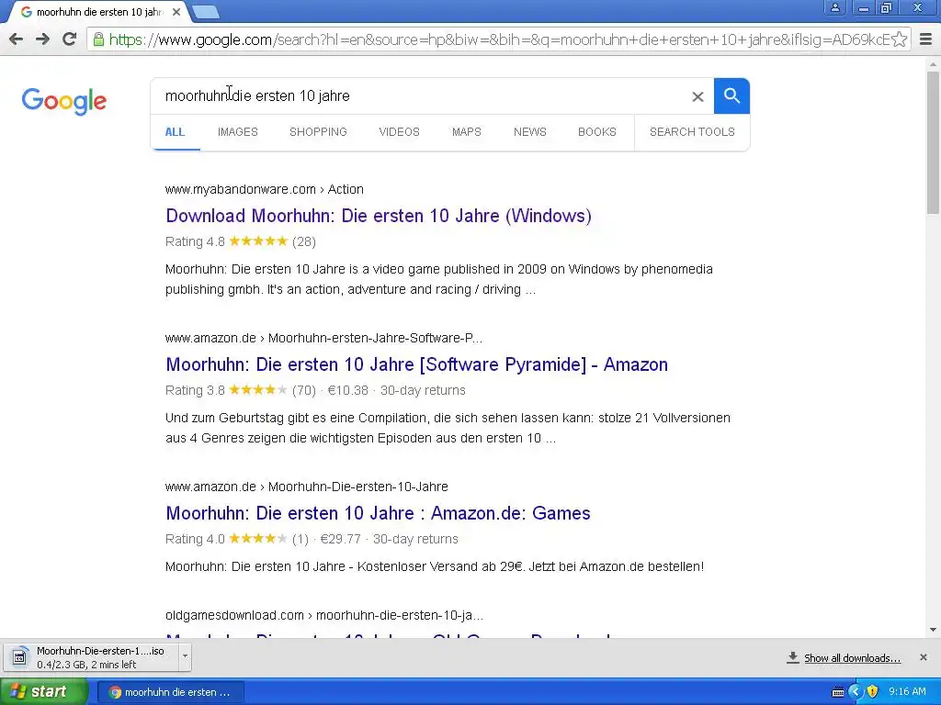Click the green padlock security icon
This screenshot has height=705, width=941.
pyautogui.click(x=98, y=39)
